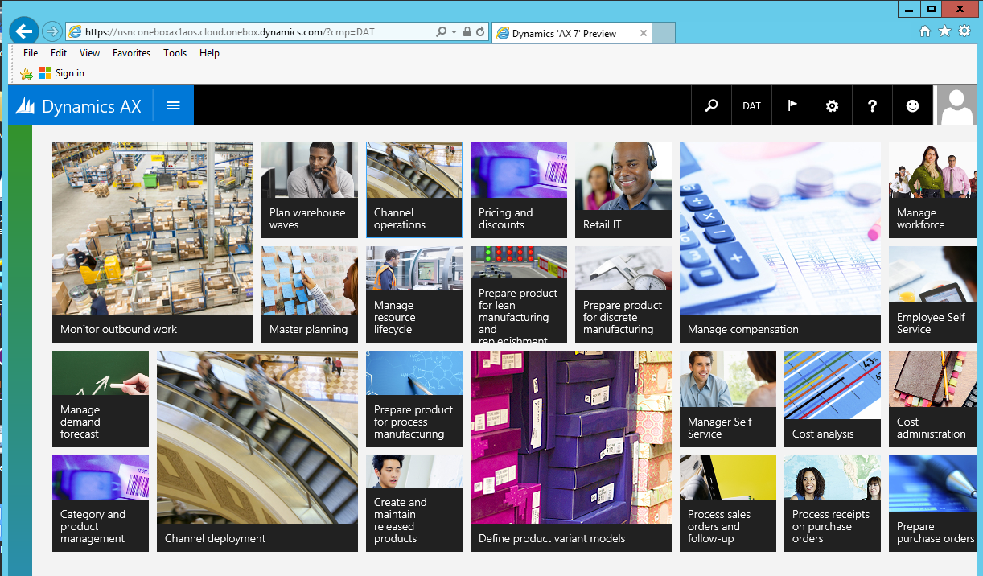Close the Dynamics 'AX 7' Preview tab
The width and height of the screenshot is (983, 576).
click(644, 33)
